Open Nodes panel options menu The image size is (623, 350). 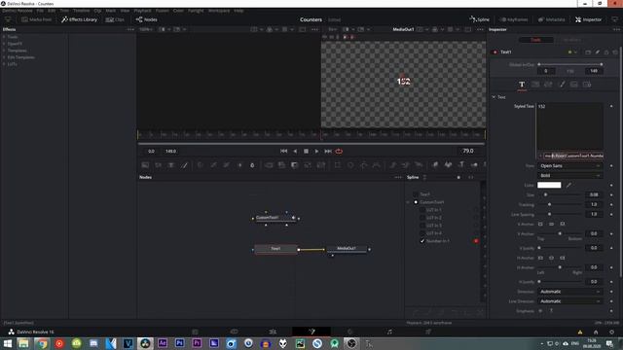tap(398, 177)
